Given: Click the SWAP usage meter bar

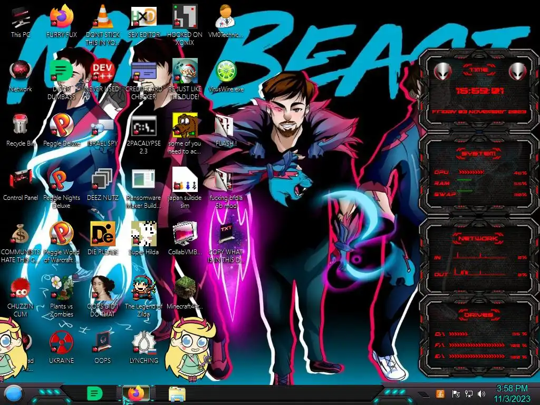Looking at the screenshot, I should coord(464,191).
